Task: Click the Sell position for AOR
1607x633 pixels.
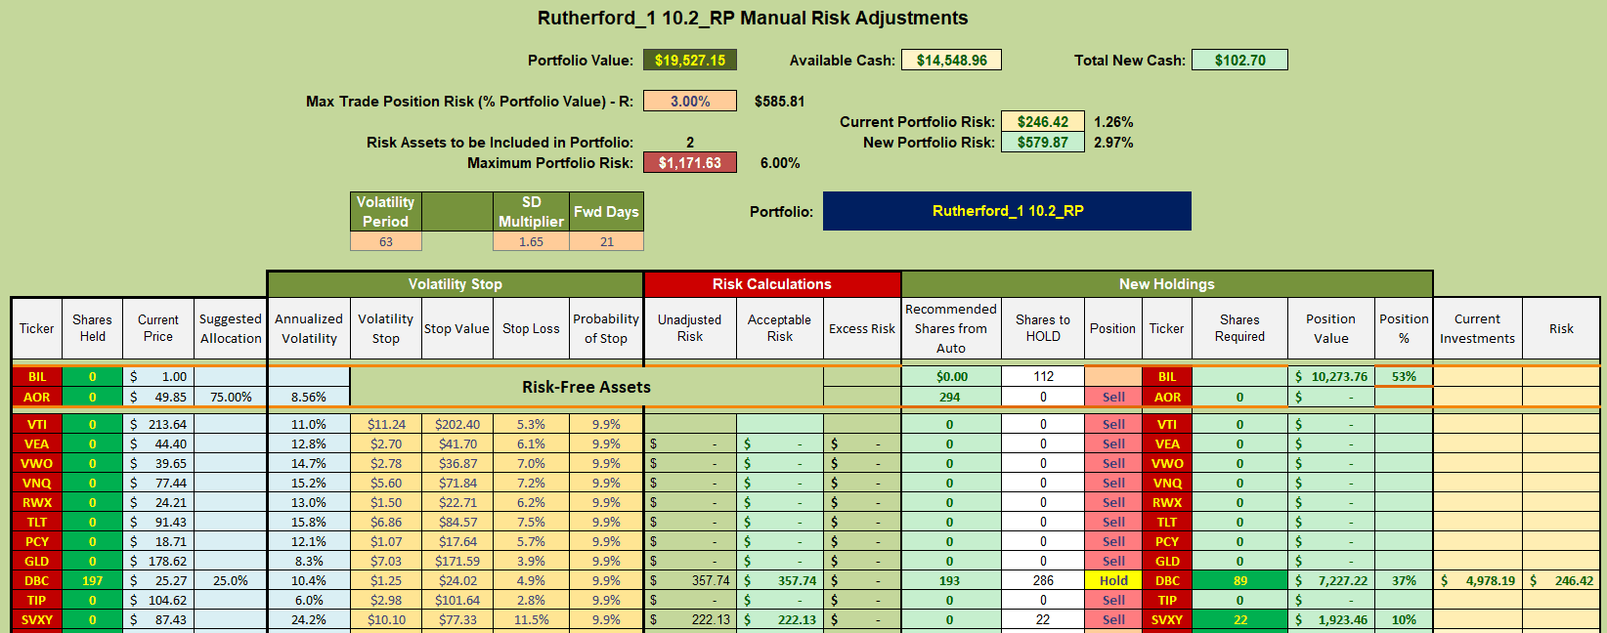Action: pos(1113,397)
